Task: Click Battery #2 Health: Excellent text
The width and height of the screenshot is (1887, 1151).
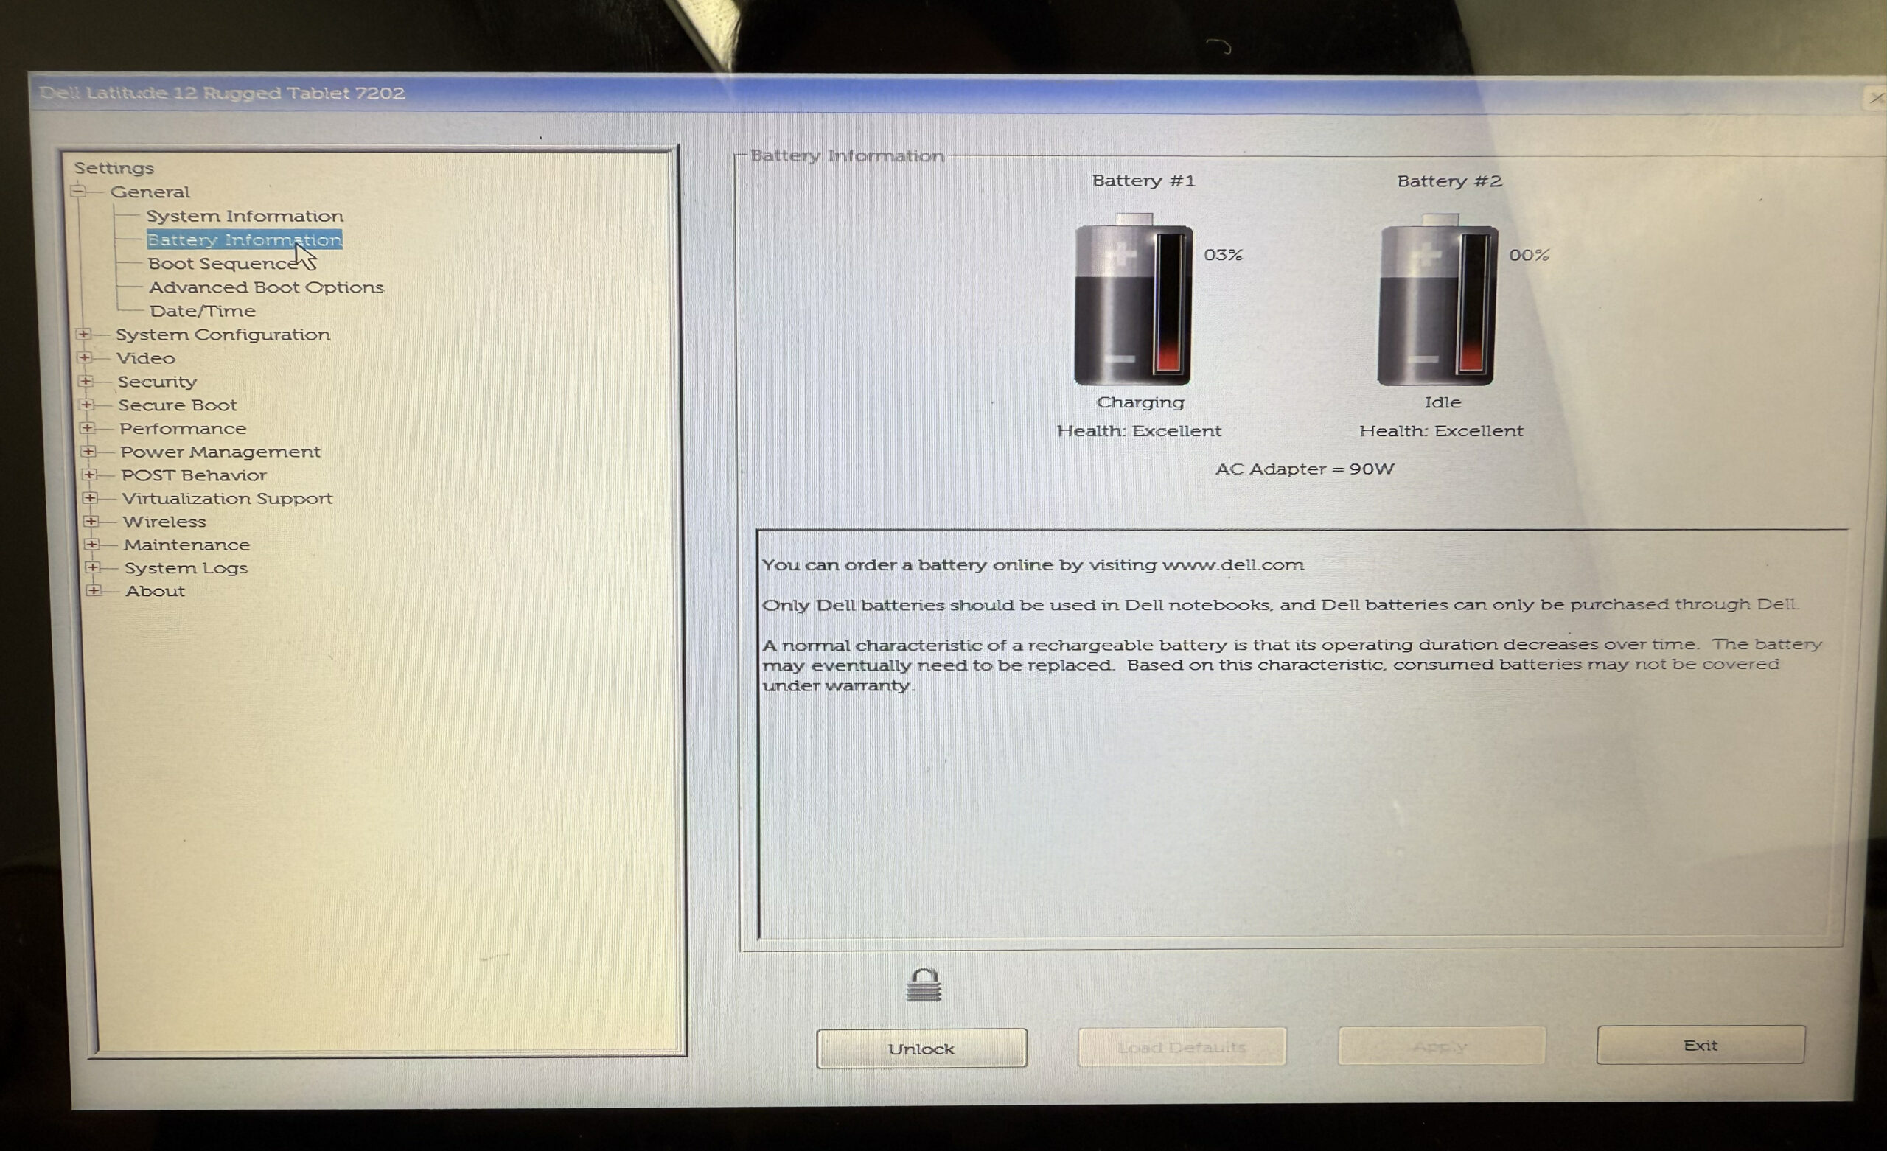Action: [1441, 431]
